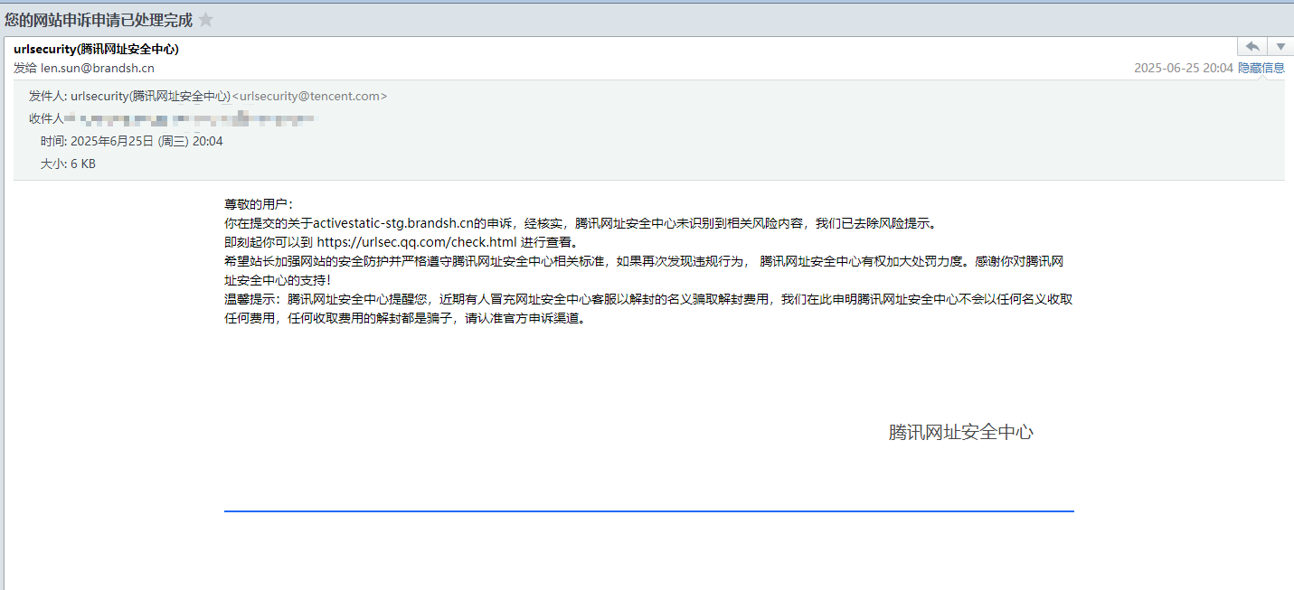Click the 尊敬的用户 greeting line
This screenshot has height=590, width=1294.
[259, 204]
